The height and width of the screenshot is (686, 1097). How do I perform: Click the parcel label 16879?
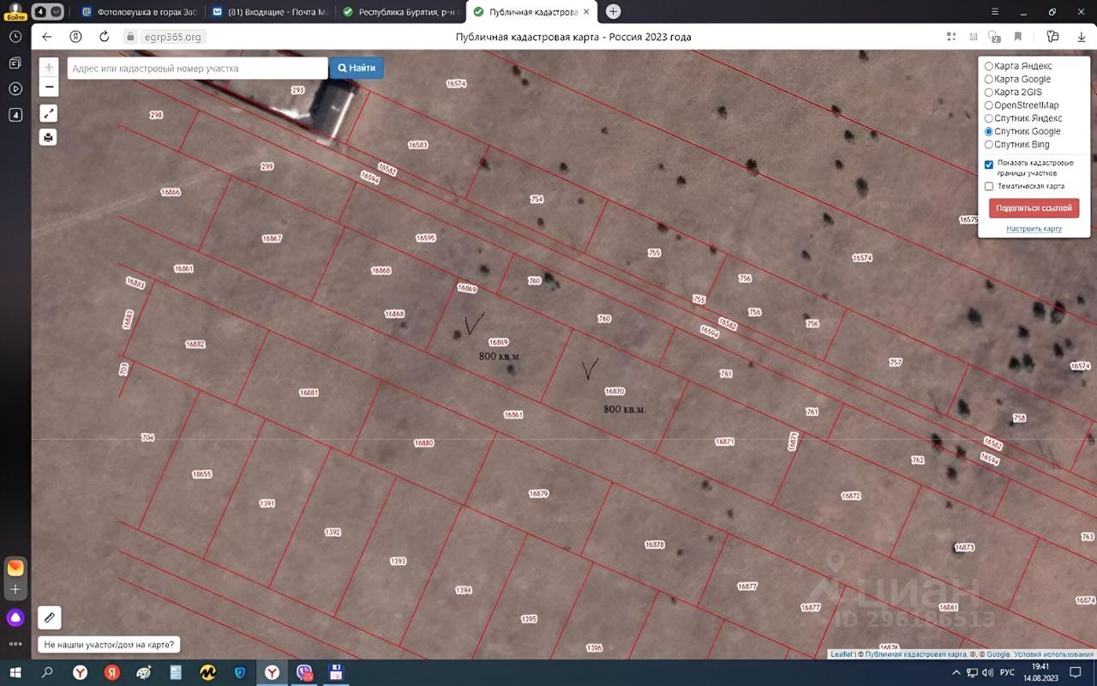538,494
